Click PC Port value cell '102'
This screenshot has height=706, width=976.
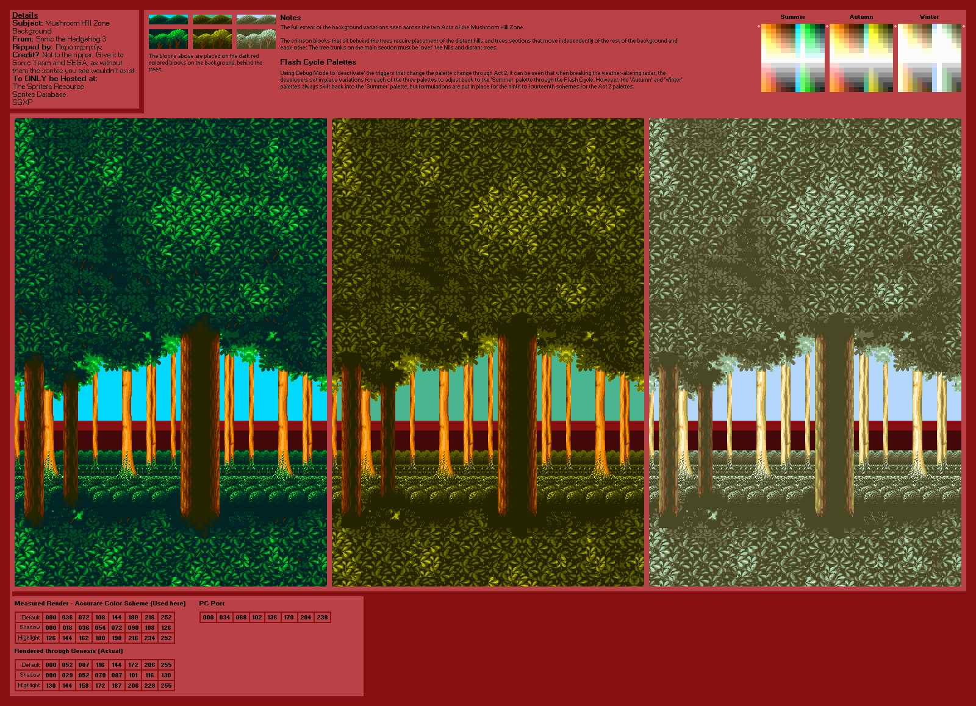(257, 618)
